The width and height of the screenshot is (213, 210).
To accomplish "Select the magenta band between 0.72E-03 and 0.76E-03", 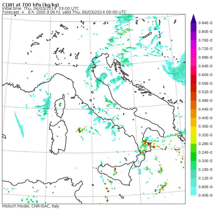I will click(x=193, y=45).
